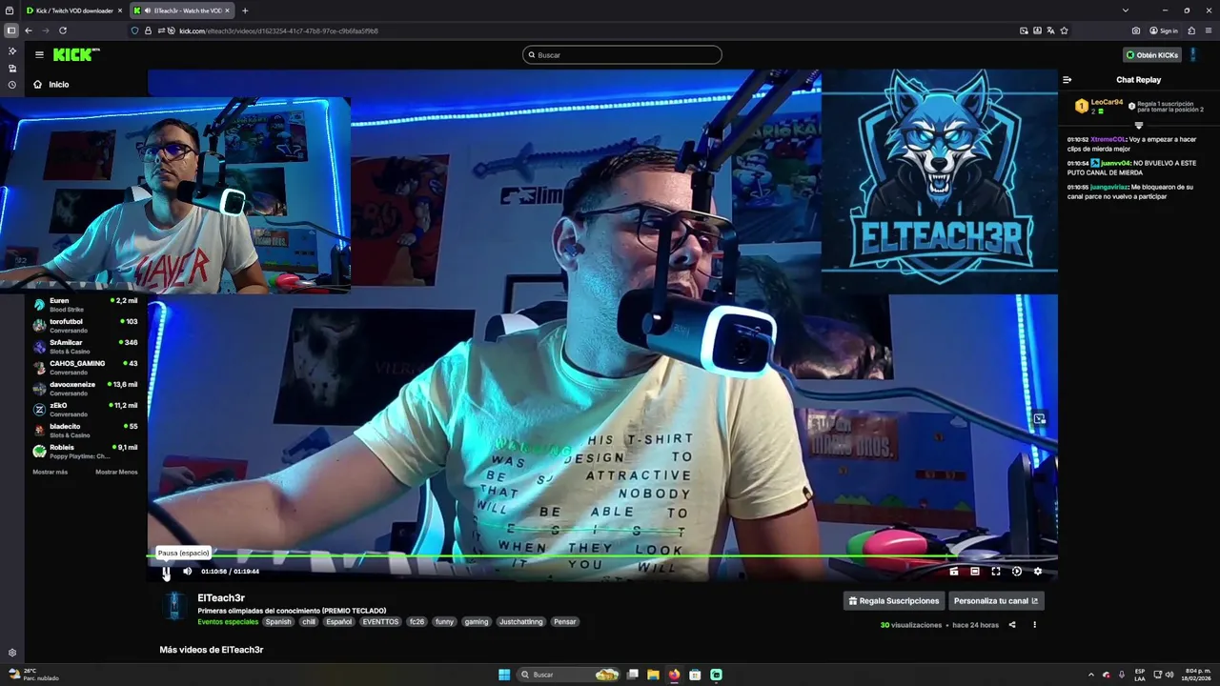Go back in browser history
This screenshot has height=686, width=1220.
(29, 30)
